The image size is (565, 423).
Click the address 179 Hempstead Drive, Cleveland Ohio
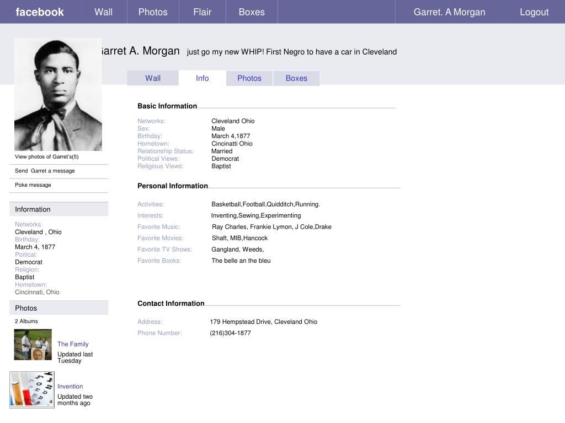[263, 322]
